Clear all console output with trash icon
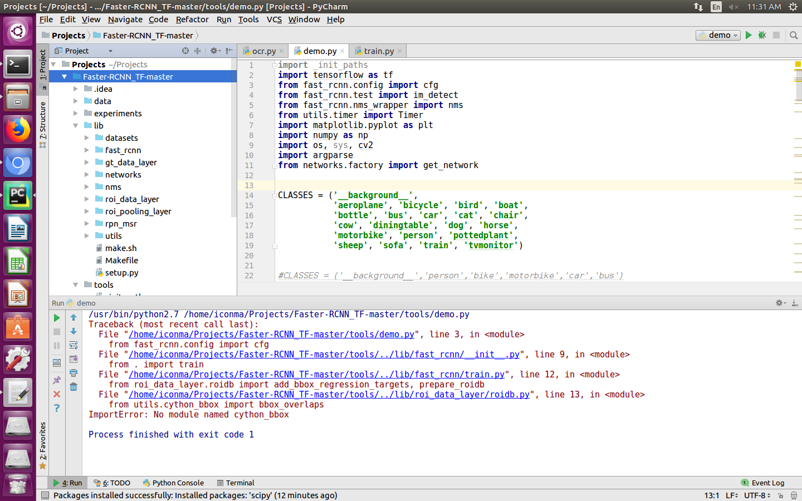The image size is (802, 501). click(x=74, y=387)
